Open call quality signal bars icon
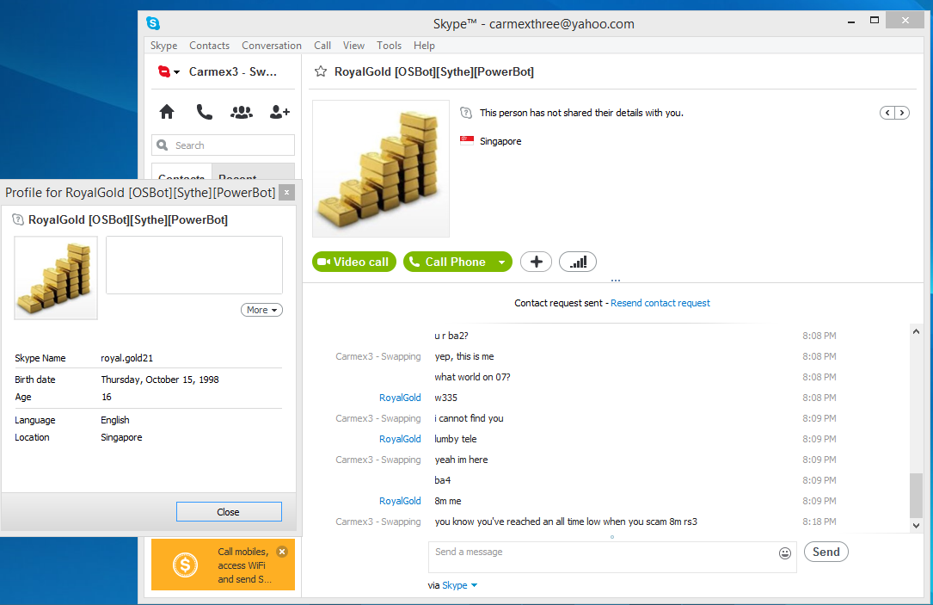The image size is (933, 605). pyautogui.click(x=578, y=262)
